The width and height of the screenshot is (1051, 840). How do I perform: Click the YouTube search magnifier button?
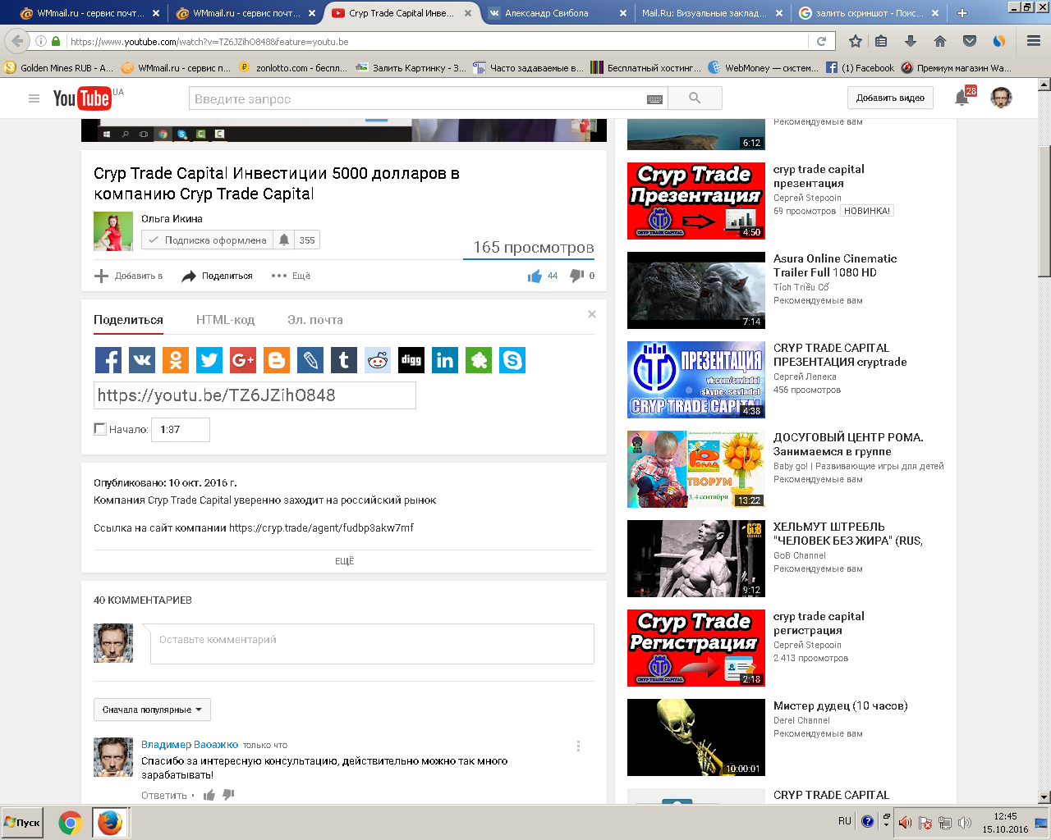pyautogui.click(x=695, y=98)
